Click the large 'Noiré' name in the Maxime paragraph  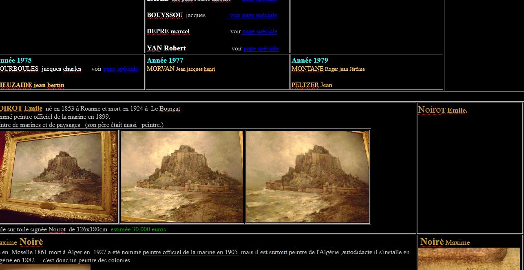pyautogui.click(x=31, y=242)
